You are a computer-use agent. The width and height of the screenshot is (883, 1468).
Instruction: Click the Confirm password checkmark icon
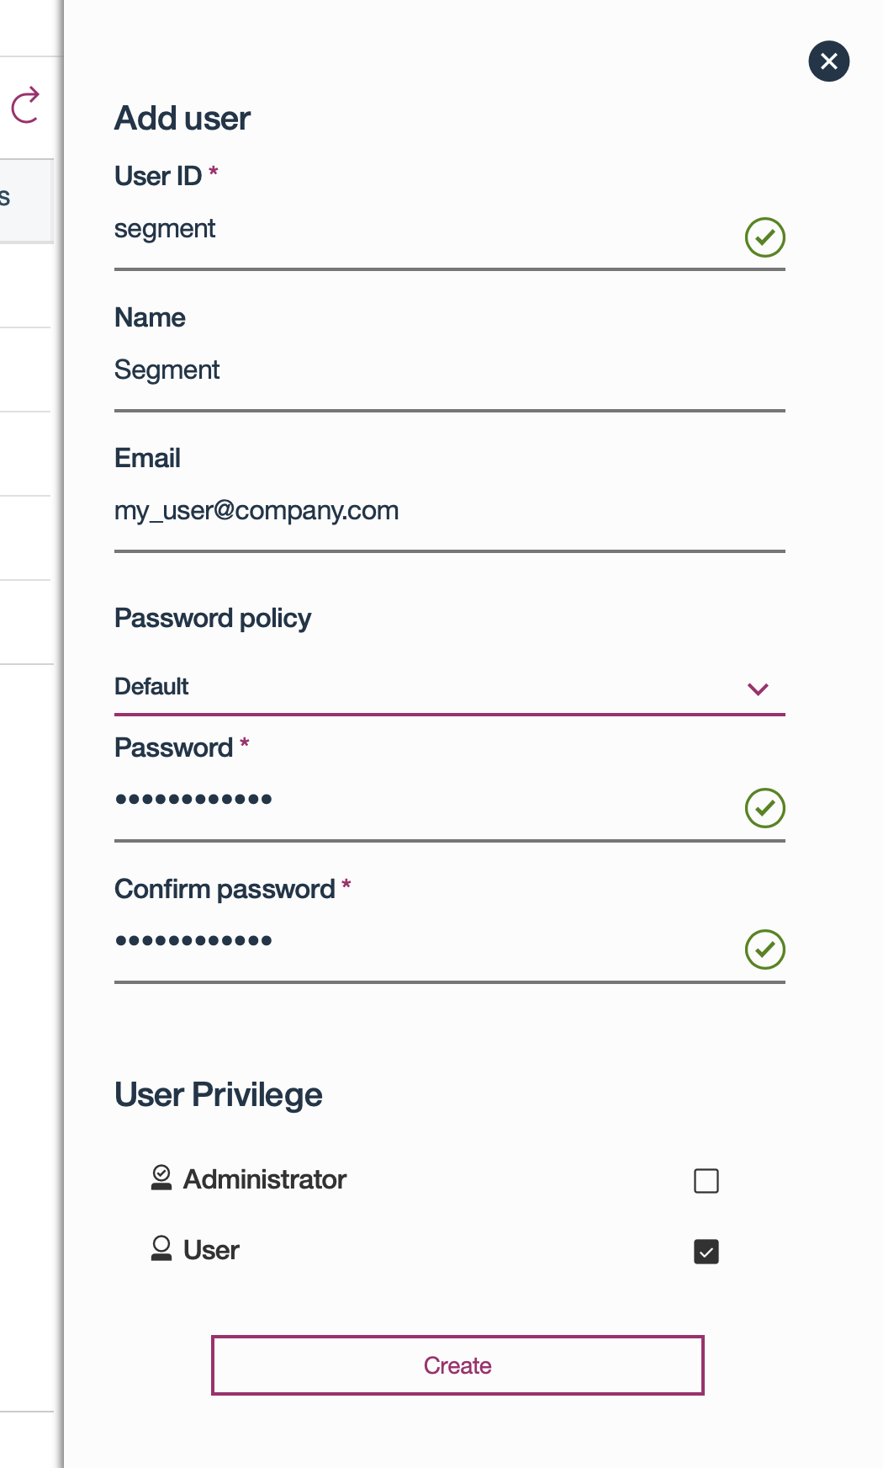point(764,949)
